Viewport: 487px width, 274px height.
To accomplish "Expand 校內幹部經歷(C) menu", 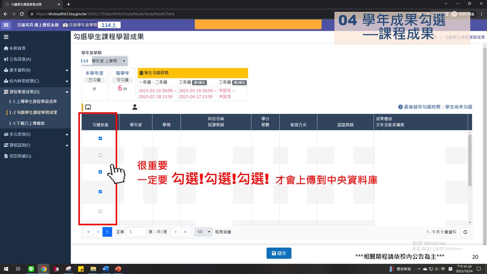I will pos(35,81).
